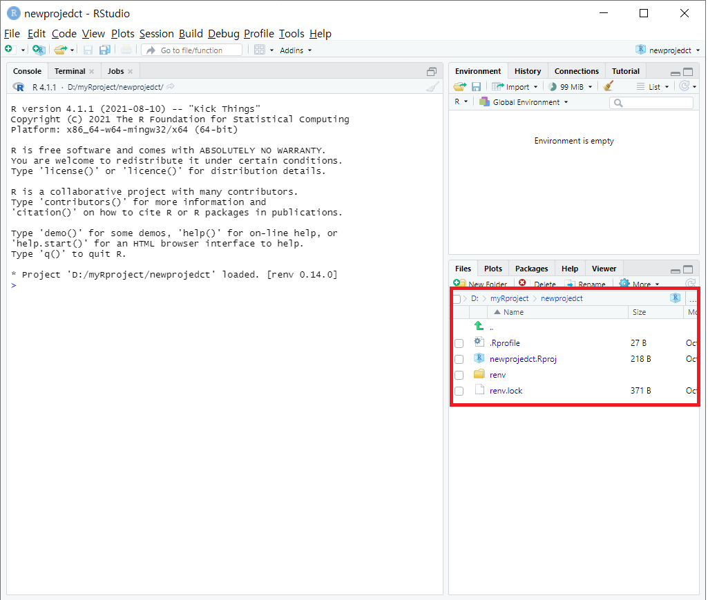Image resolution: width=708 pixels, height=600 pixels.
Task: Click the Save current document icon
Action: (88, 50)
